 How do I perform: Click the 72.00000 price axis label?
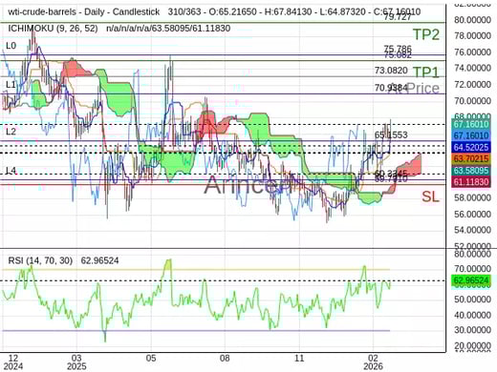click(x=472, y=84)
